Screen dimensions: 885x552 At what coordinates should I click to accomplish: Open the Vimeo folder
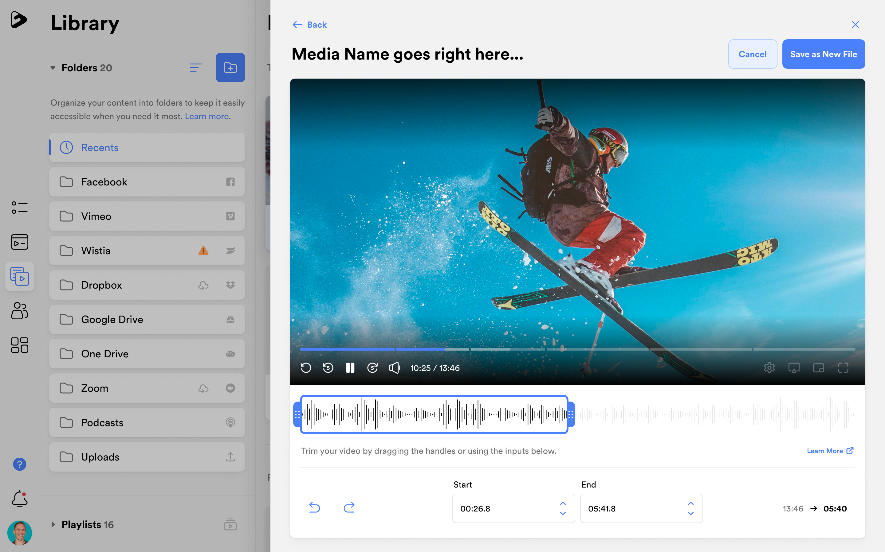(147, 216)
